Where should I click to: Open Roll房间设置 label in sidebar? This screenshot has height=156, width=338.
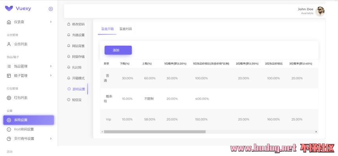[x=24, y=130]
